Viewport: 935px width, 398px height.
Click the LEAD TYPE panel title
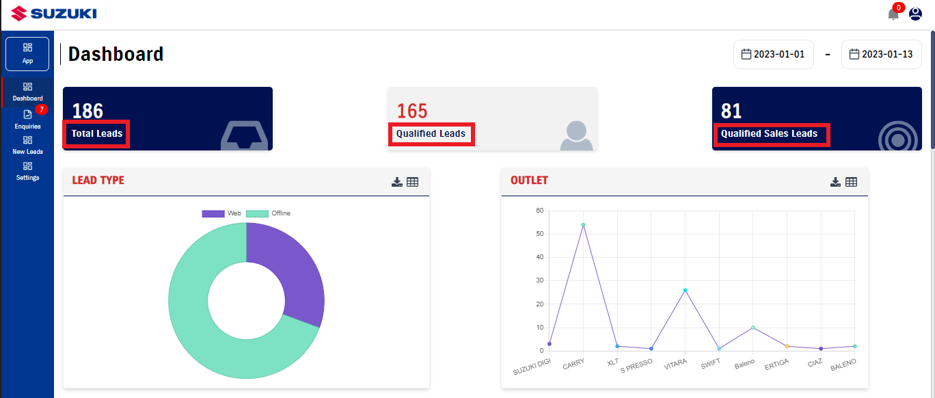pyautogui.click(x=98, y=181)
